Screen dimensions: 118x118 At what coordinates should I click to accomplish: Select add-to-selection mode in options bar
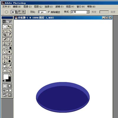pos(16,12)
